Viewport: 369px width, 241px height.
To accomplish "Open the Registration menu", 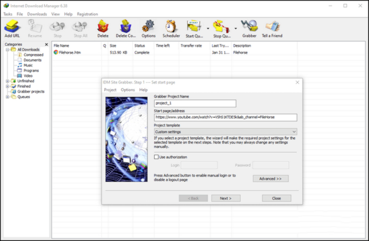I will [x=87, y=14].
